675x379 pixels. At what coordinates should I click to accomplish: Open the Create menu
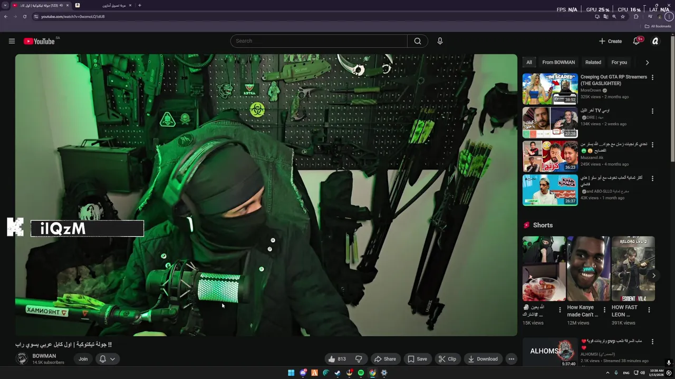click(610, 41)
